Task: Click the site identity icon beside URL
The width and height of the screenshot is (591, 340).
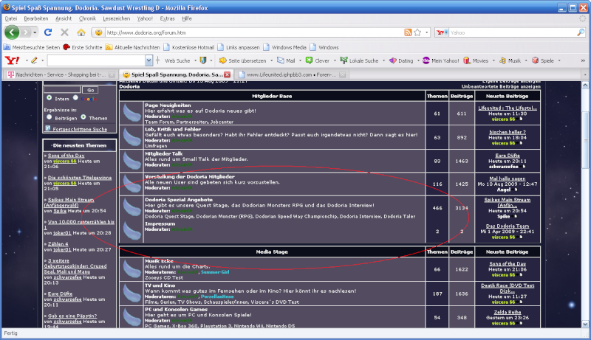Action: pos(98,32)
